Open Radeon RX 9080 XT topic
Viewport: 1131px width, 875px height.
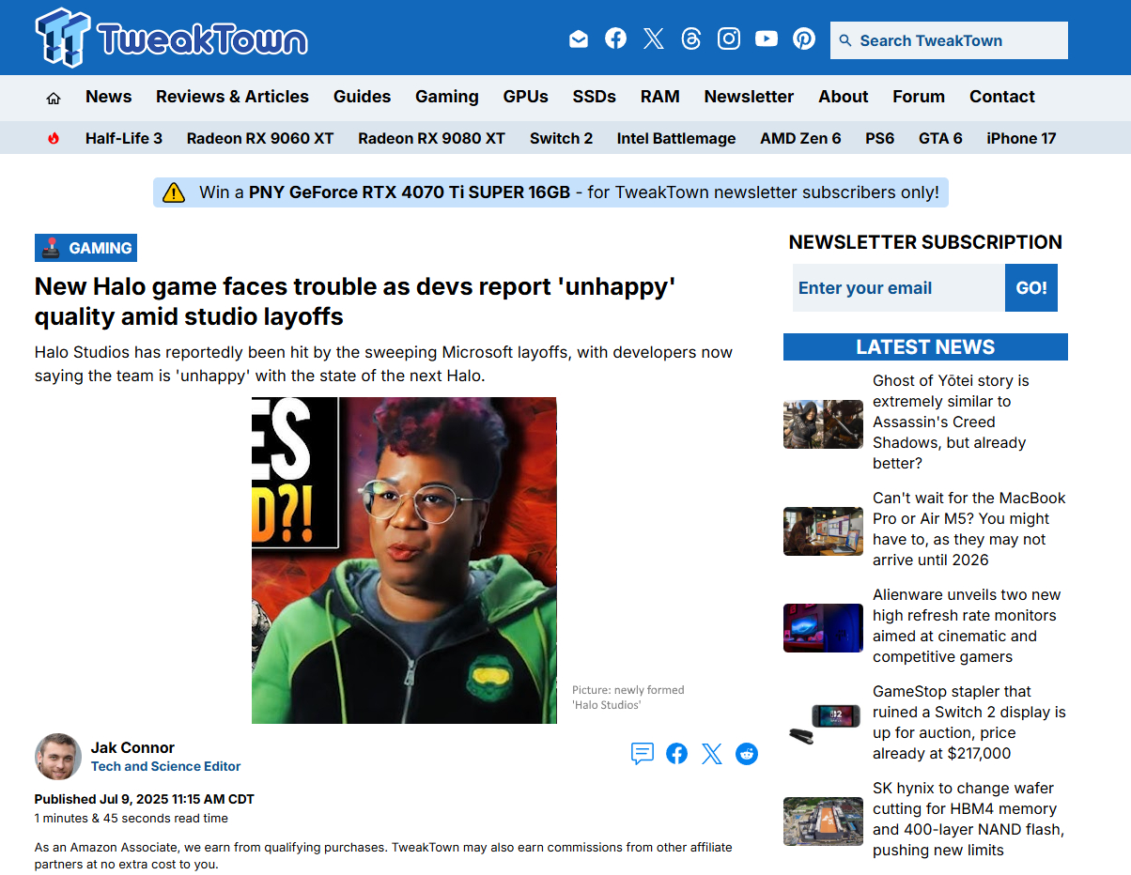tap(432, 138)
